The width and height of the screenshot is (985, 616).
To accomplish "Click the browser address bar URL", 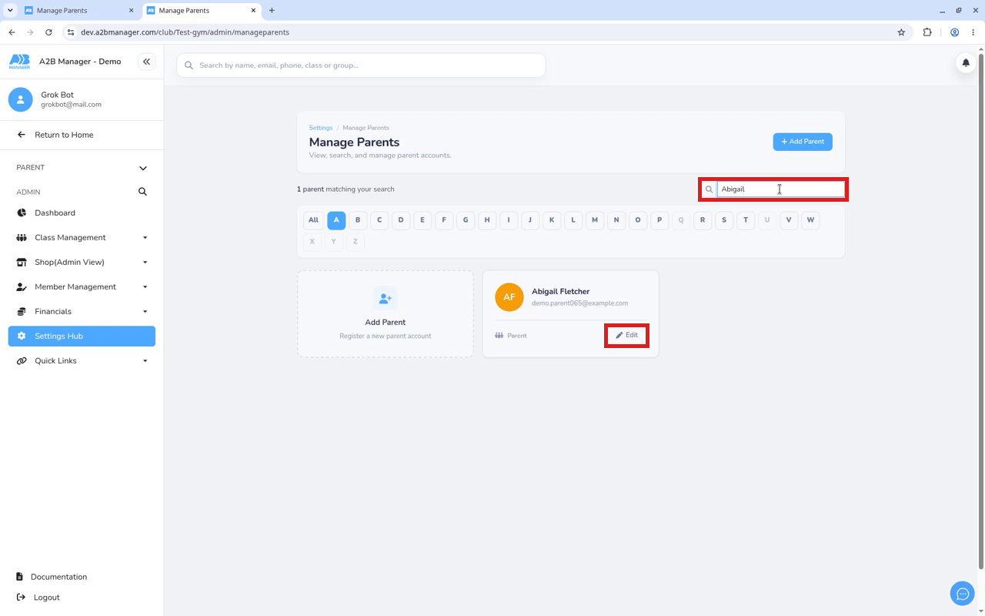I will click(185, 32).
